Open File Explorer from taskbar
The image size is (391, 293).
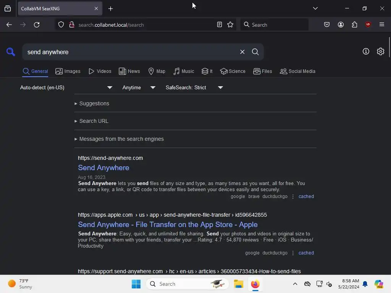pos(238,284)
